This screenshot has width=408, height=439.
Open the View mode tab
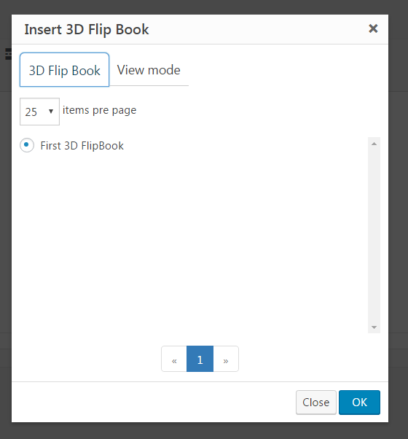149,70
